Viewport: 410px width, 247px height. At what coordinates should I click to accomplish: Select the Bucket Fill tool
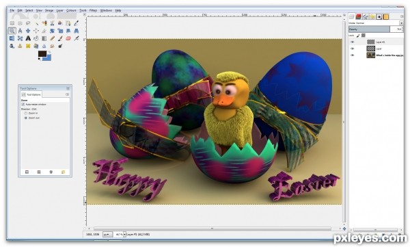point(36,38)
